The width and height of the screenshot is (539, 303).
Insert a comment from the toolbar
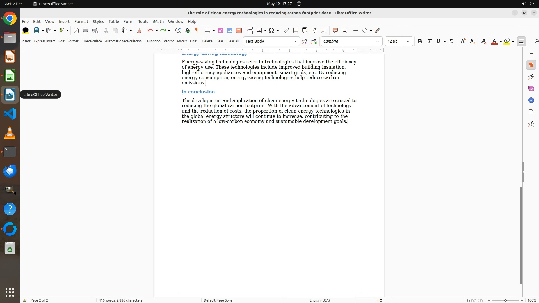click(x=335, y=30)
